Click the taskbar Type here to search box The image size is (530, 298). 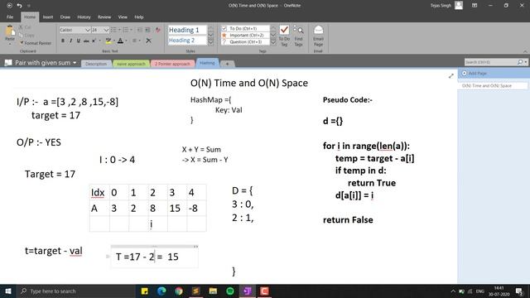coord(76,291)
